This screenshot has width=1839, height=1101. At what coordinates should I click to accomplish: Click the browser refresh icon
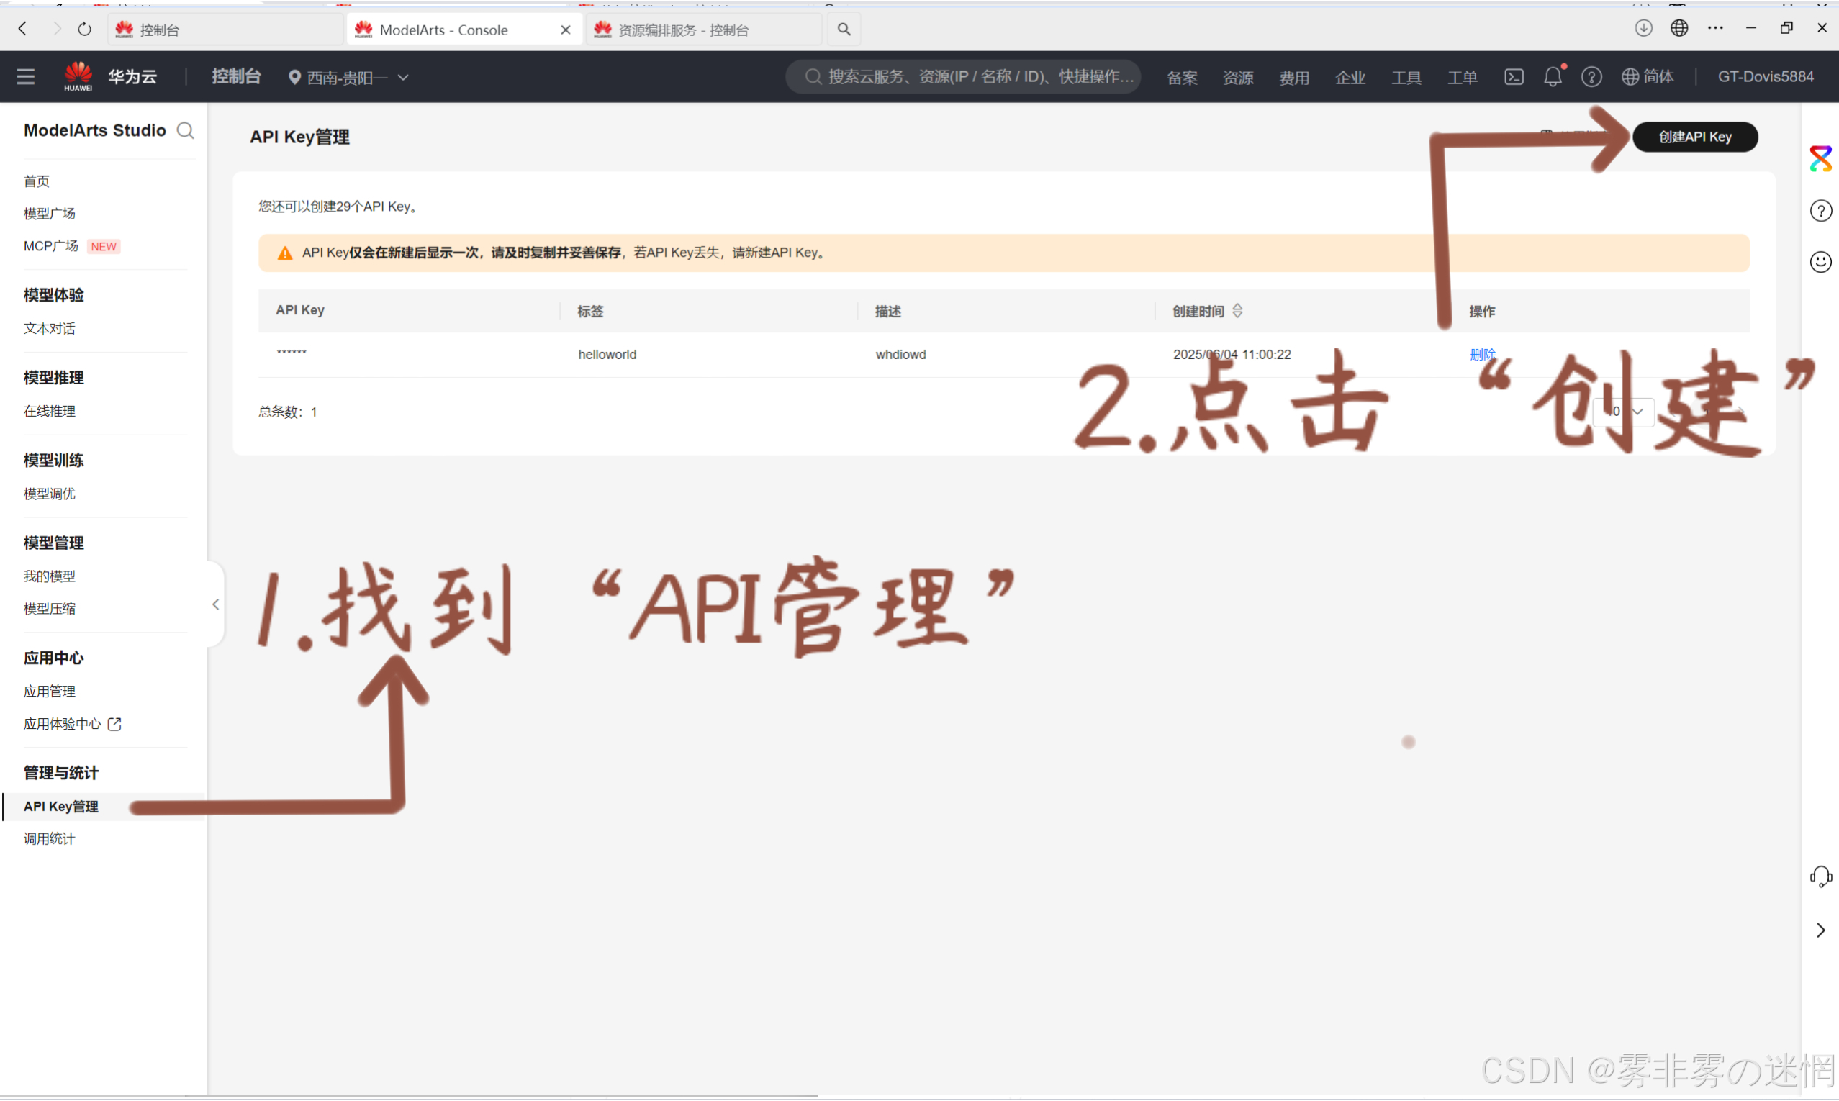(84, 29)
